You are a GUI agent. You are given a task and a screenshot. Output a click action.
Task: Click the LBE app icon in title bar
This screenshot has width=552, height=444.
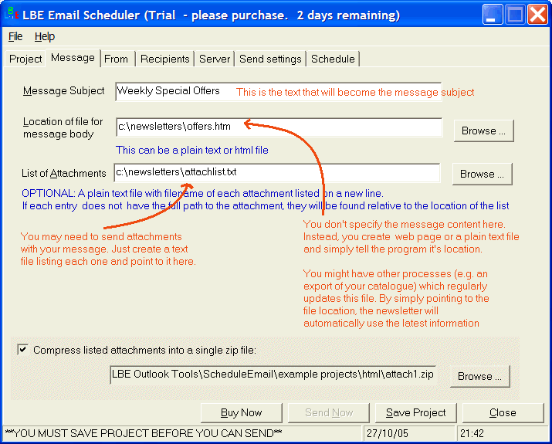12,13
